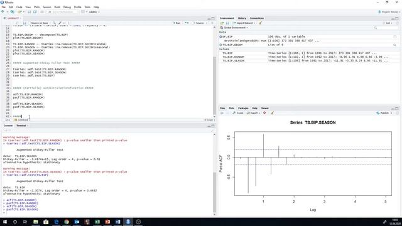Click the Environment search field
Screen dimensions: 402x226
point(386,28)
